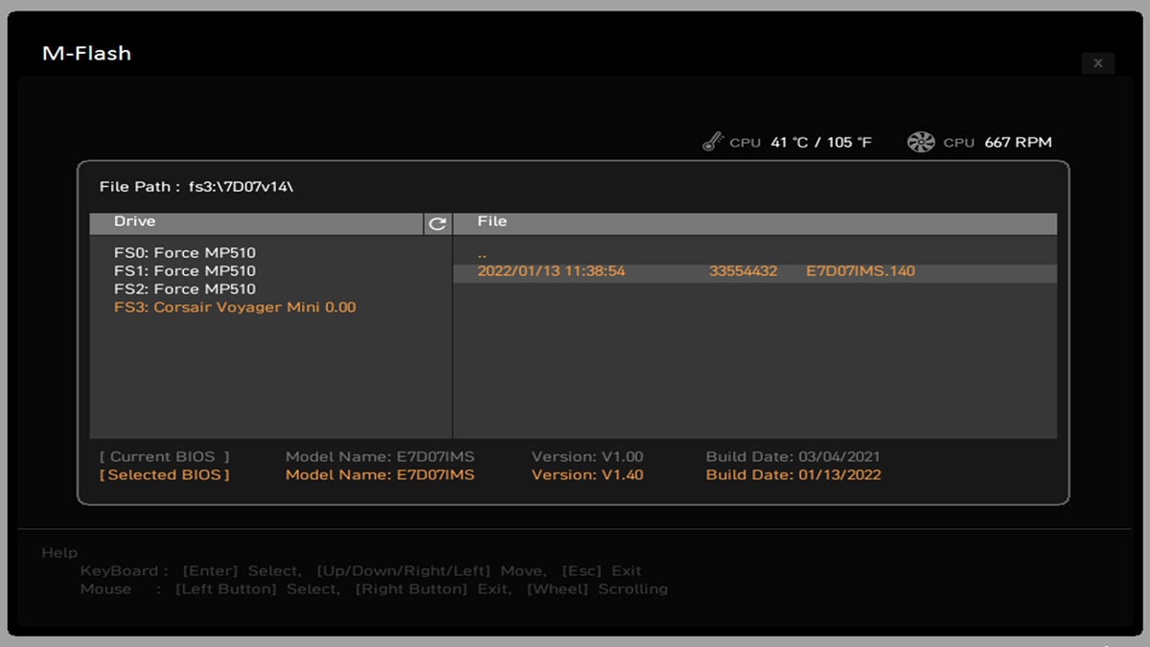Image resolution: width=1150 pixels, height=647 pixels.
Task: Click the CPU temperature thermometer icon
Action: pos(712,143)
